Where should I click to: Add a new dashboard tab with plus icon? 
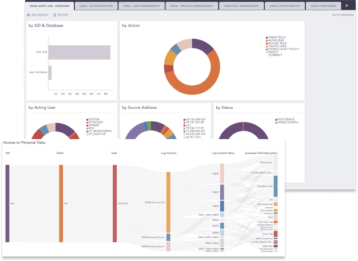pyautogui.click(x=347, y=6)
